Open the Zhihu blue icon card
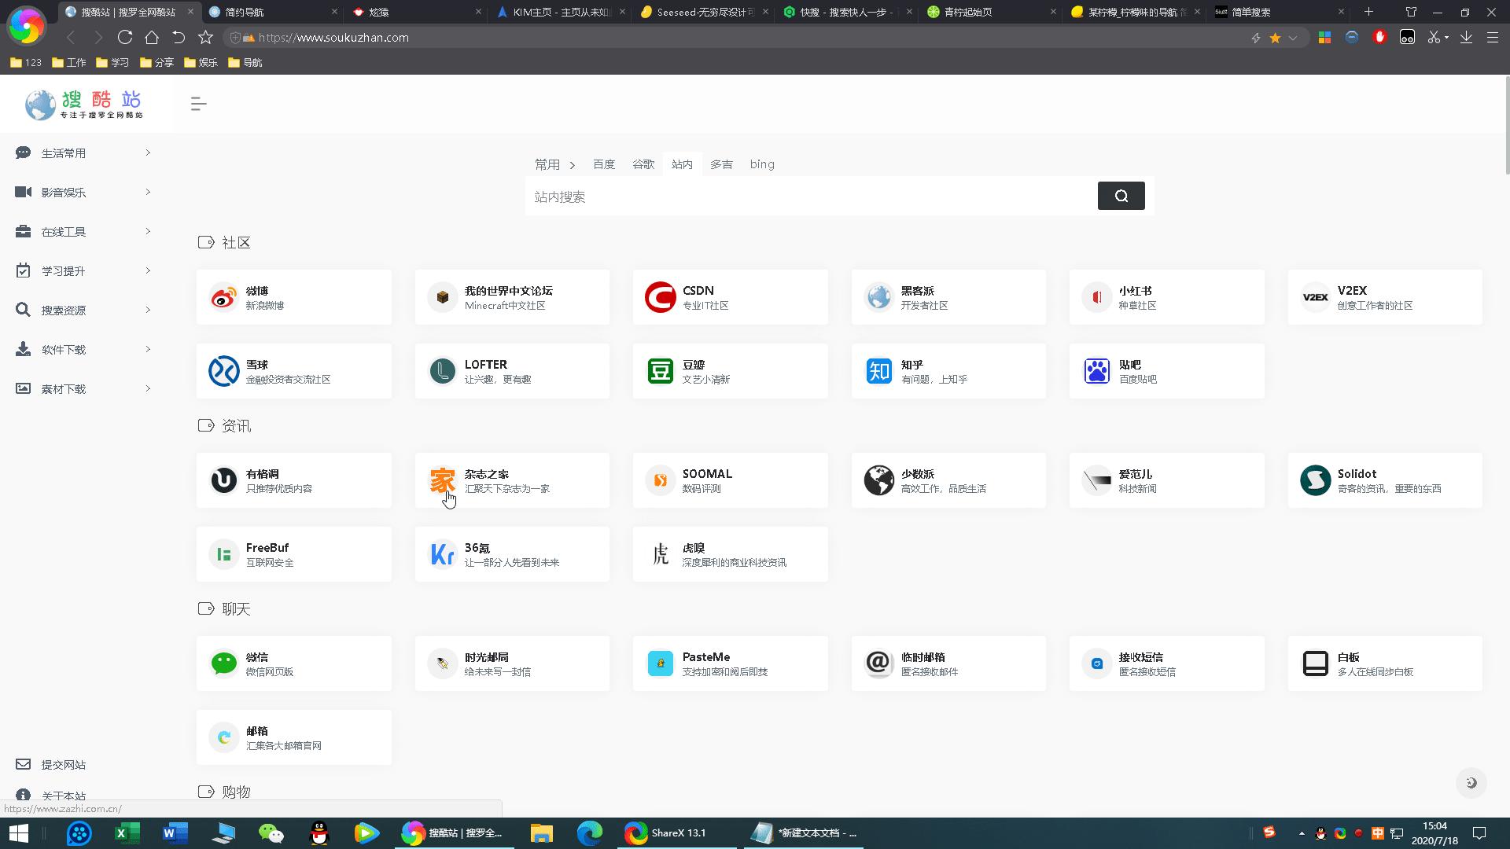 (x=878, y=371)
